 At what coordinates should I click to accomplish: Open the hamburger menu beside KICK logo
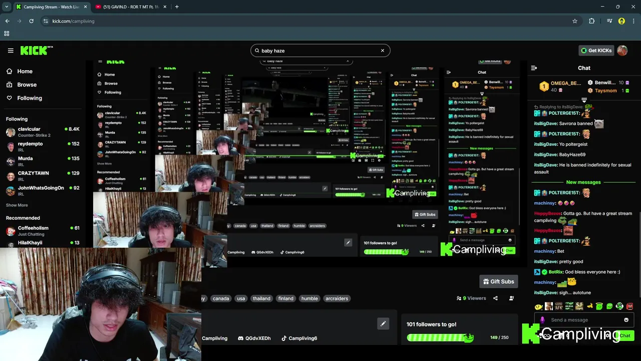(11, 50)
